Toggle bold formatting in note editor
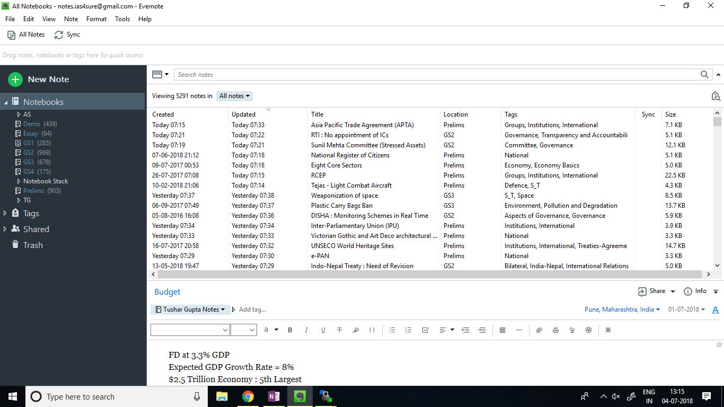Viewport: 724px width, 407px height. 290,330
